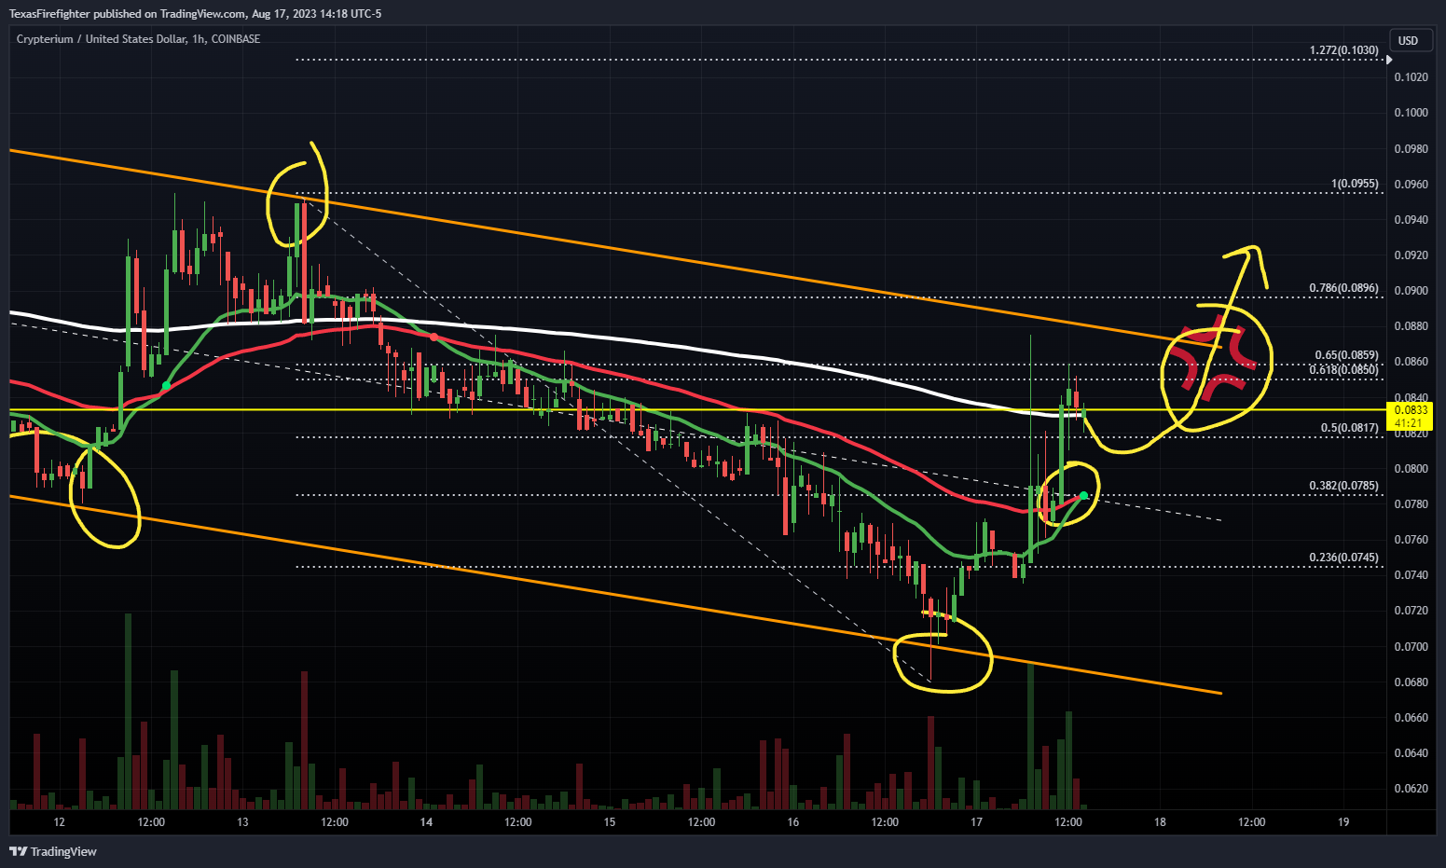Image resolution: width=1446 pixels, height=868 pixels.
Task: Click the 0.0640 price axis value
Action: pos(1411,752)
